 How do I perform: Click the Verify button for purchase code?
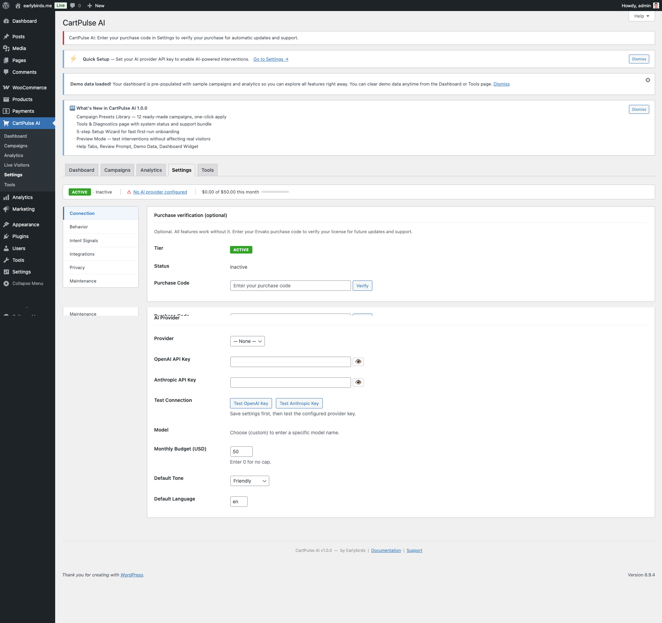(x=362, y=286)
